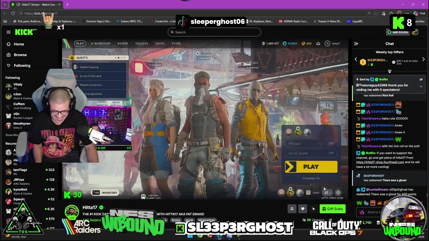The width and height of the screenshot is (429, 241).
Task: Open Hitta17 channel name link
Action: (90, 208)
